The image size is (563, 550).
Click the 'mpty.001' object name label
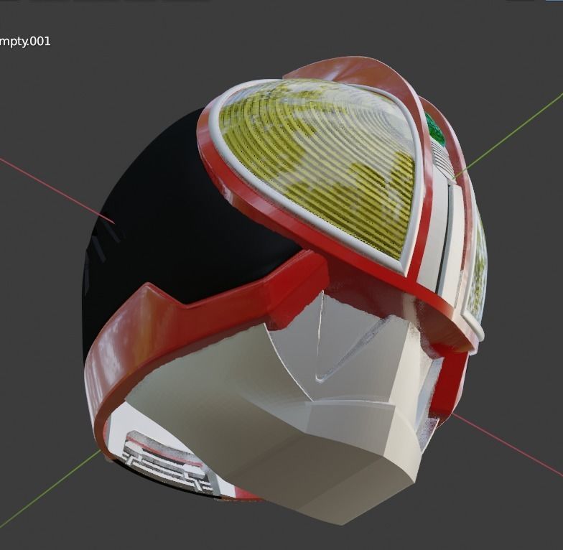25,42
